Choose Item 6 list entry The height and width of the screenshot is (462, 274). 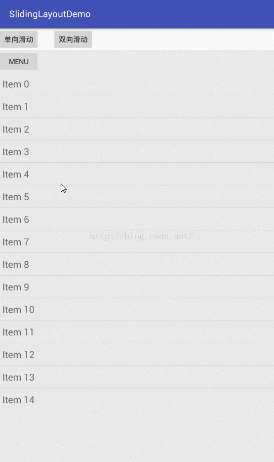click(137, 219)
